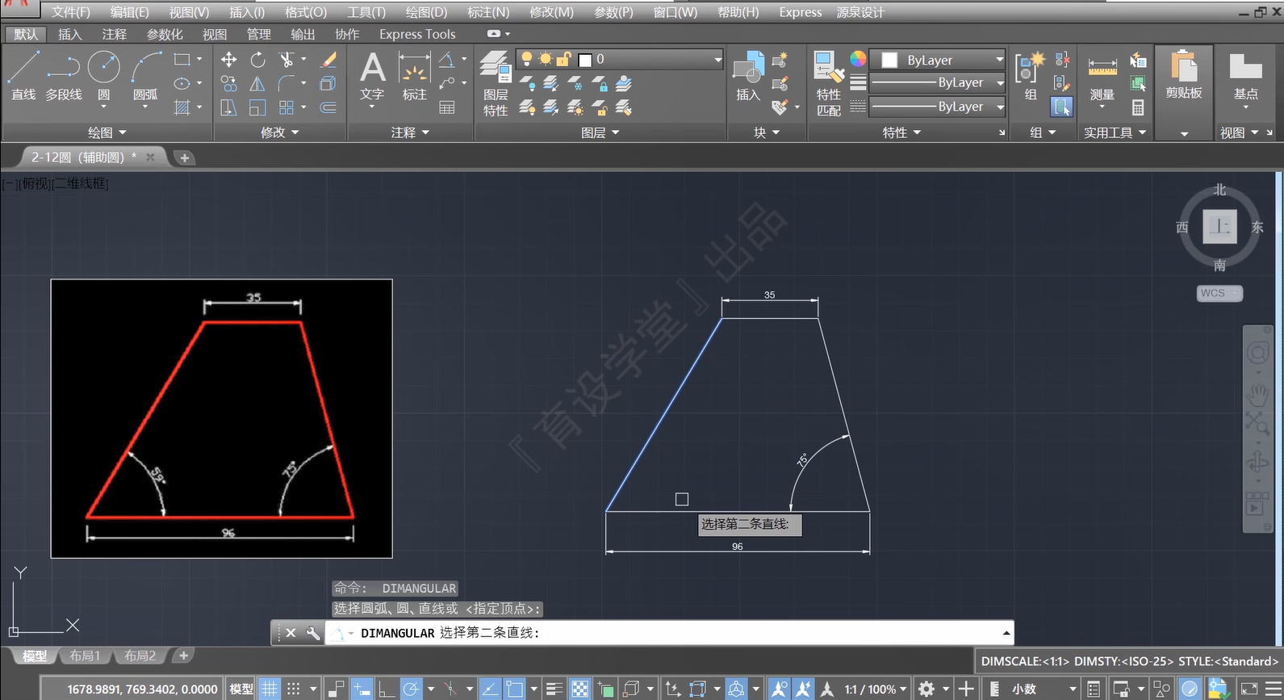Select the 直线 (Line) tool
The width and height of the screenshot is (1284, 700).
tap(23, 76)
